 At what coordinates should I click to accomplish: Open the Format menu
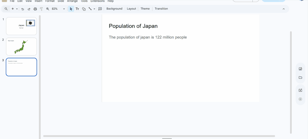(50, 1)
